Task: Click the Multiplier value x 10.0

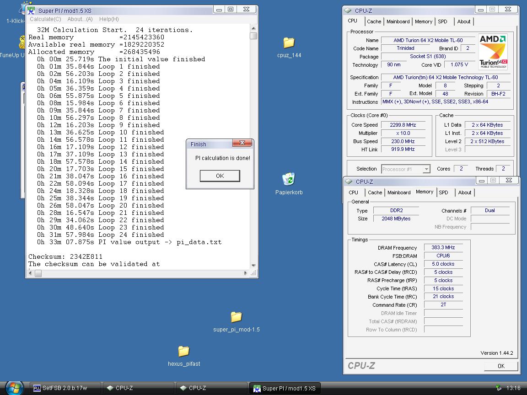Action: click(x=403, y=133)
